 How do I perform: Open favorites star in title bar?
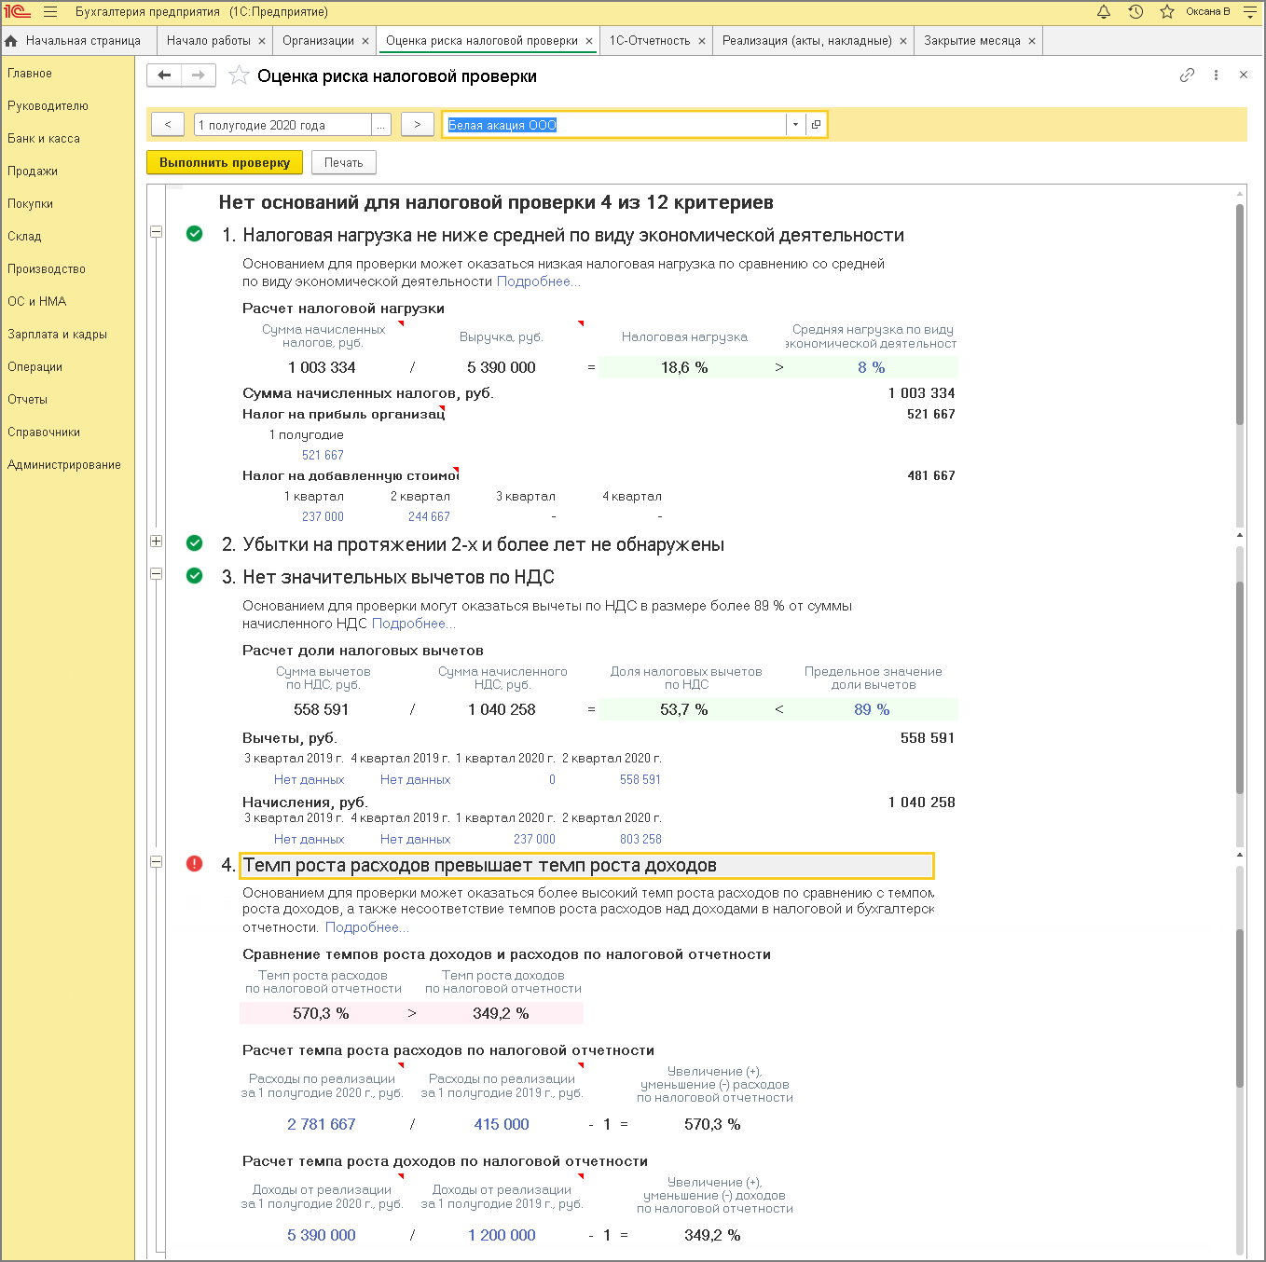pyautogui.click(x=1166, y=12)
